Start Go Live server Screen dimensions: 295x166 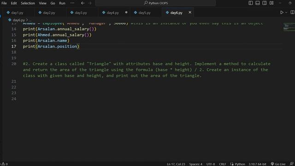[278, 164]
